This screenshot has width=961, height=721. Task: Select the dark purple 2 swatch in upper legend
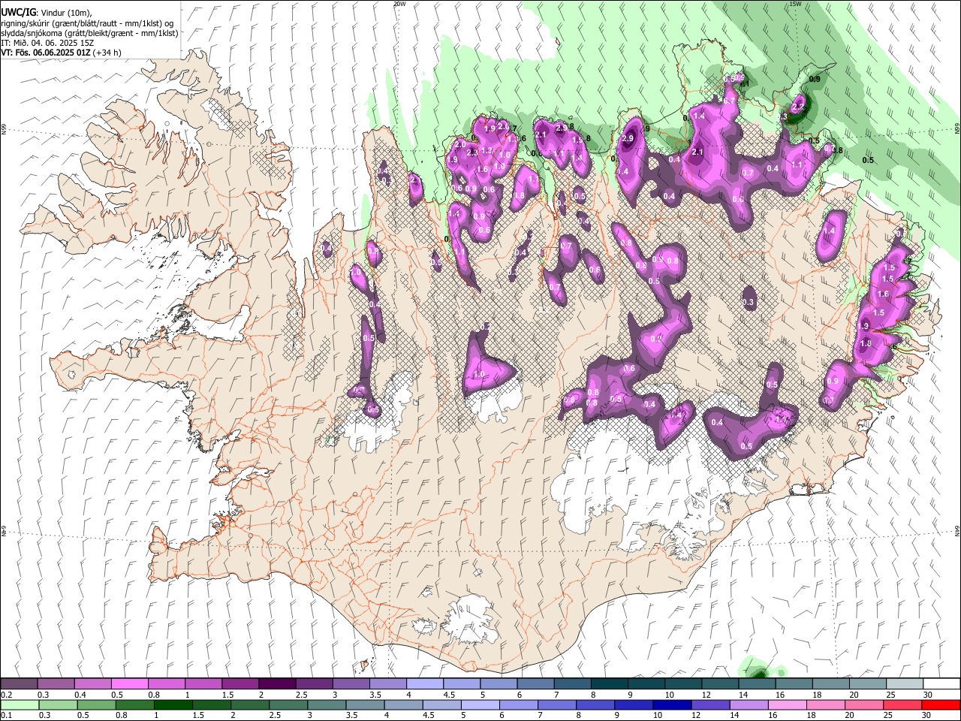[276, 684]
